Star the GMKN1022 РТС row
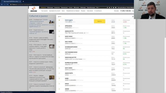The height and width of the screenshot is (93, 166). click(x=59, y=57)
